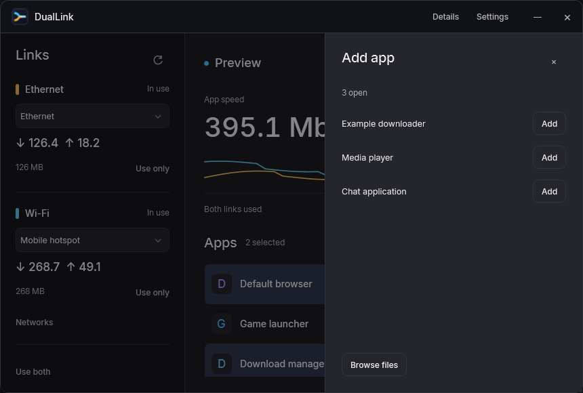Click the app speed graph

pos(264,171)
